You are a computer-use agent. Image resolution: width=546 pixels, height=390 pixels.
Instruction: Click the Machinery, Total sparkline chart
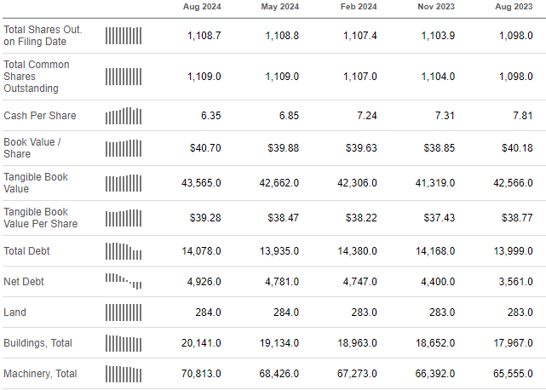coord(124,374)
